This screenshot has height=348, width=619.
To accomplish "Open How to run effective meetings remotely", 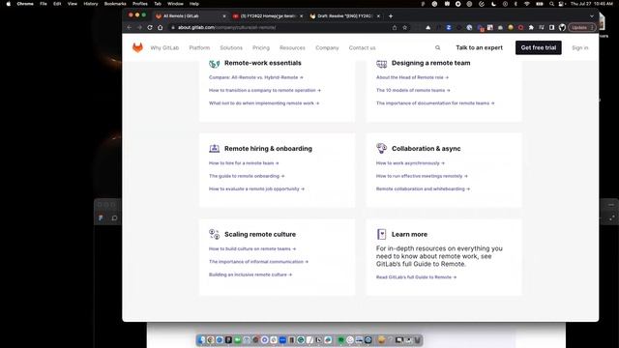I will (422, 176).
